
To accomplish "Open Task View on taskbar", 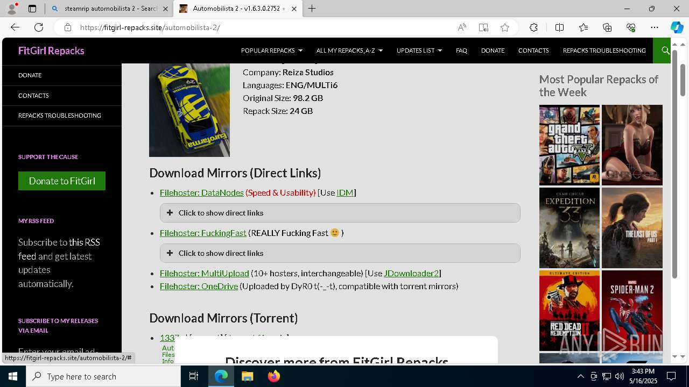I will (194, 376).
